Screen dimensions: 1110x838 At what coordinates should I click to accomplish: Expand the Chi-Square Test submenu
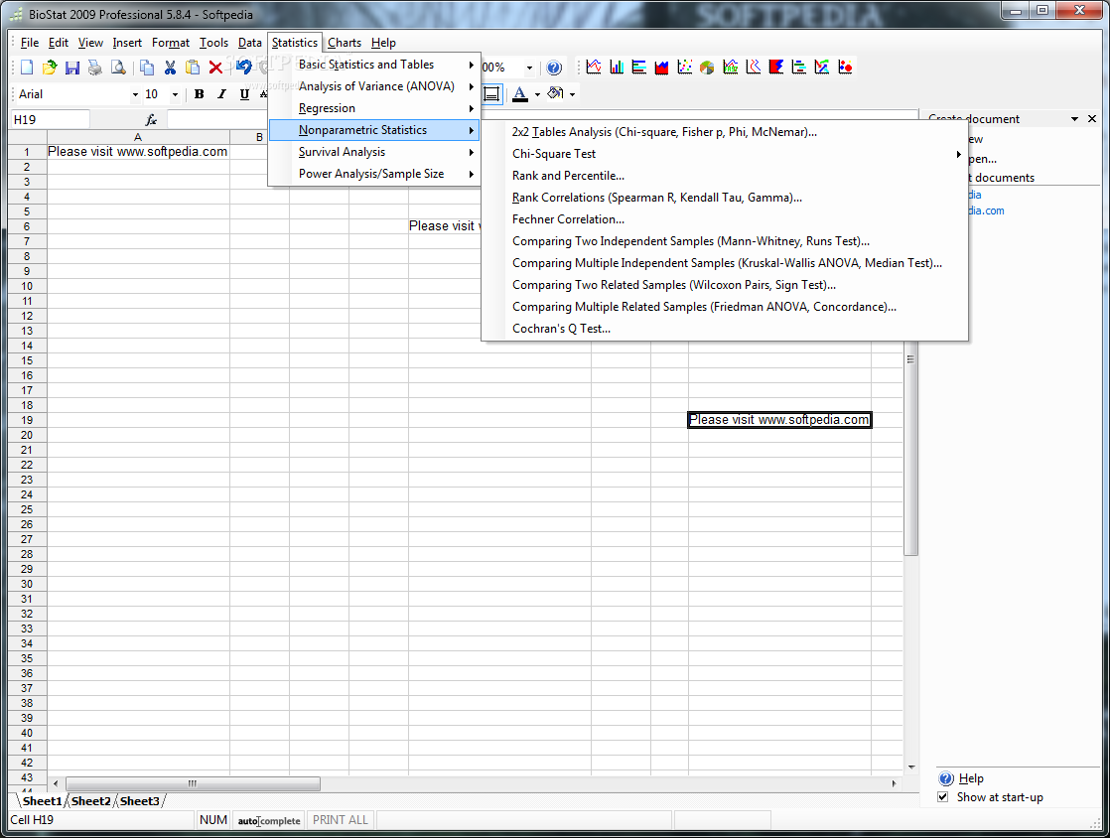click(725, 154)
